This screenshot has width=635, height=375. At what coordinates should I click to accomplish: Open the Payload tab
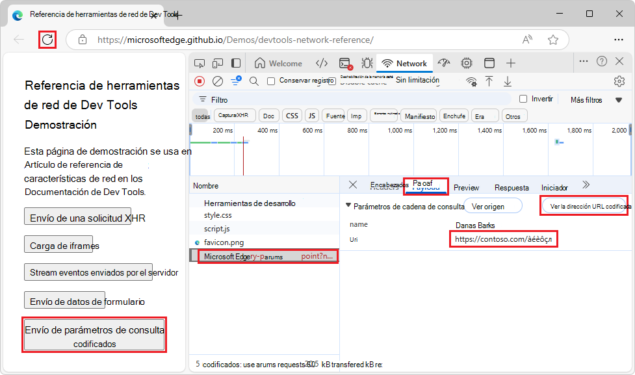[426, 186]
